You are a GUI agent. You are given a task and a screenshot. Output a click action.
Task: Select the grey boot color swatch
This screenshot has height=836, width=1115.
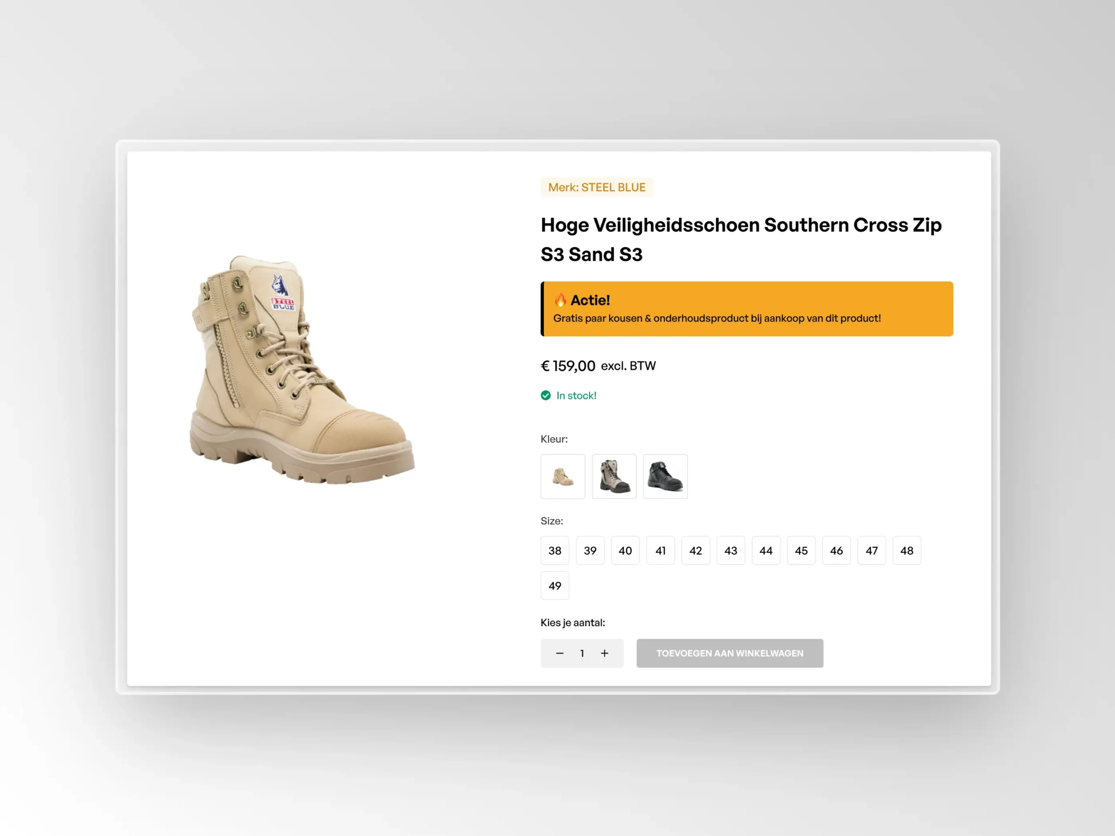(614, 476)
